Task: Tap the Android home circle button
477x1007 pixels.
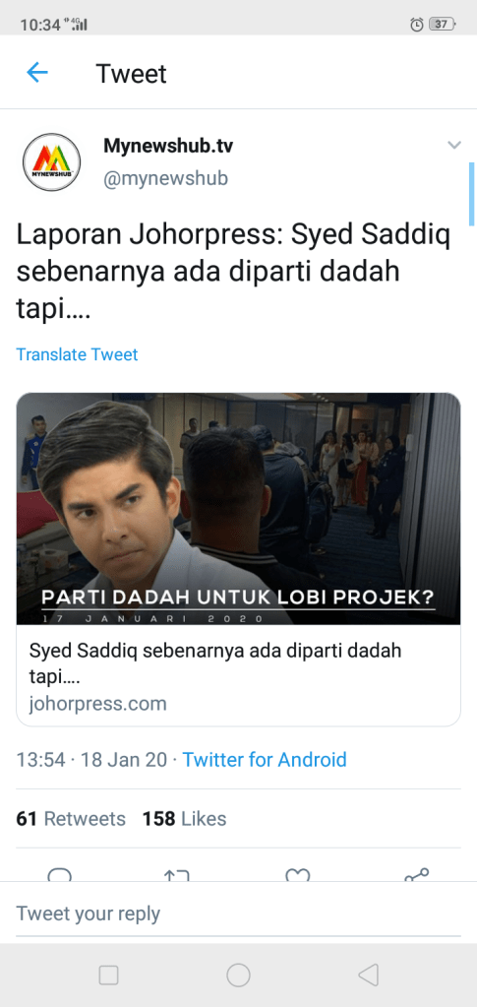Action: pos(238,976)
